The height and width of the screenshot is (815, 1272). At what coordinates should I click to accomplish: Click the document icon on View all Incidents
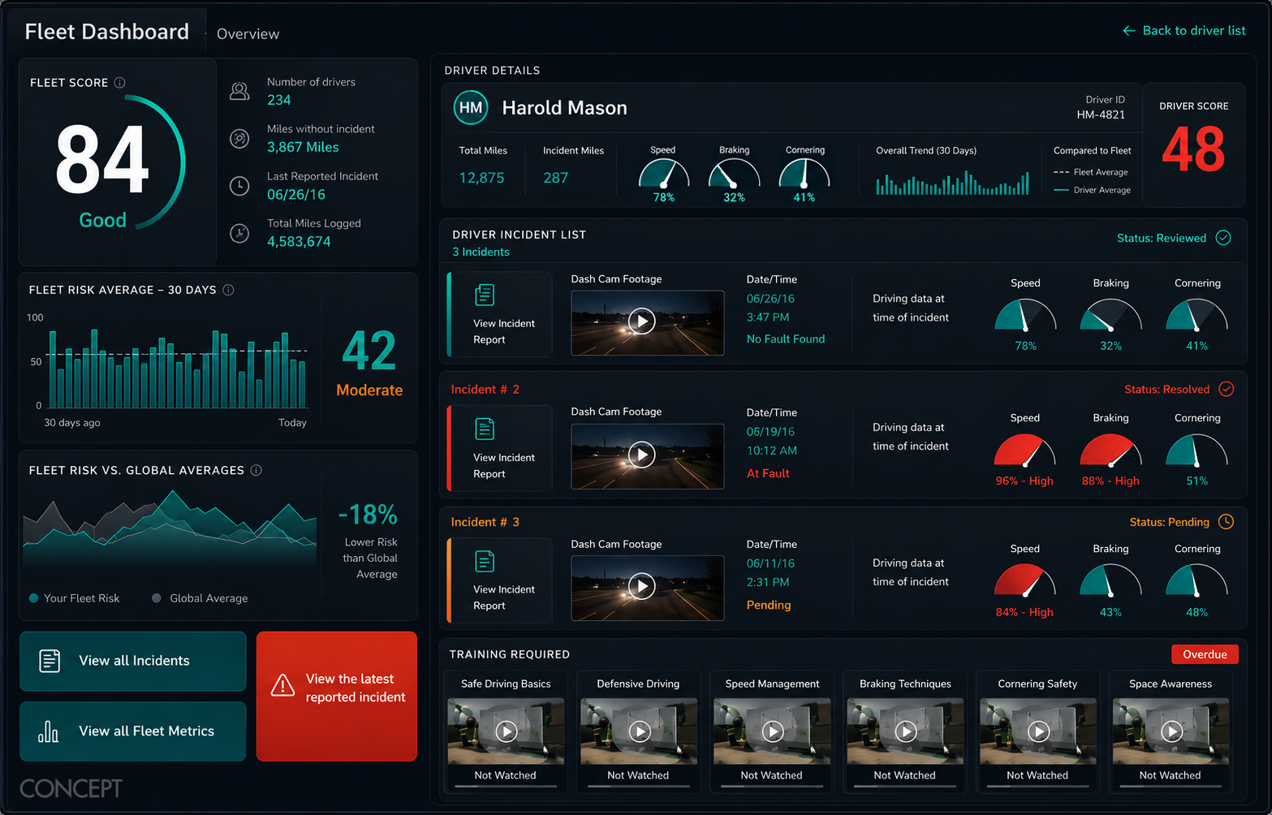coord(50,661)
